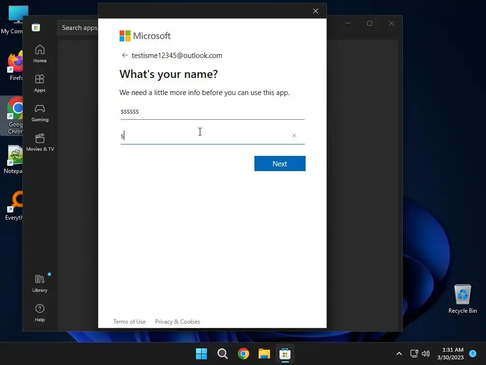
Task: Select the My Computer desktop icon
Action: pos(12,20)
